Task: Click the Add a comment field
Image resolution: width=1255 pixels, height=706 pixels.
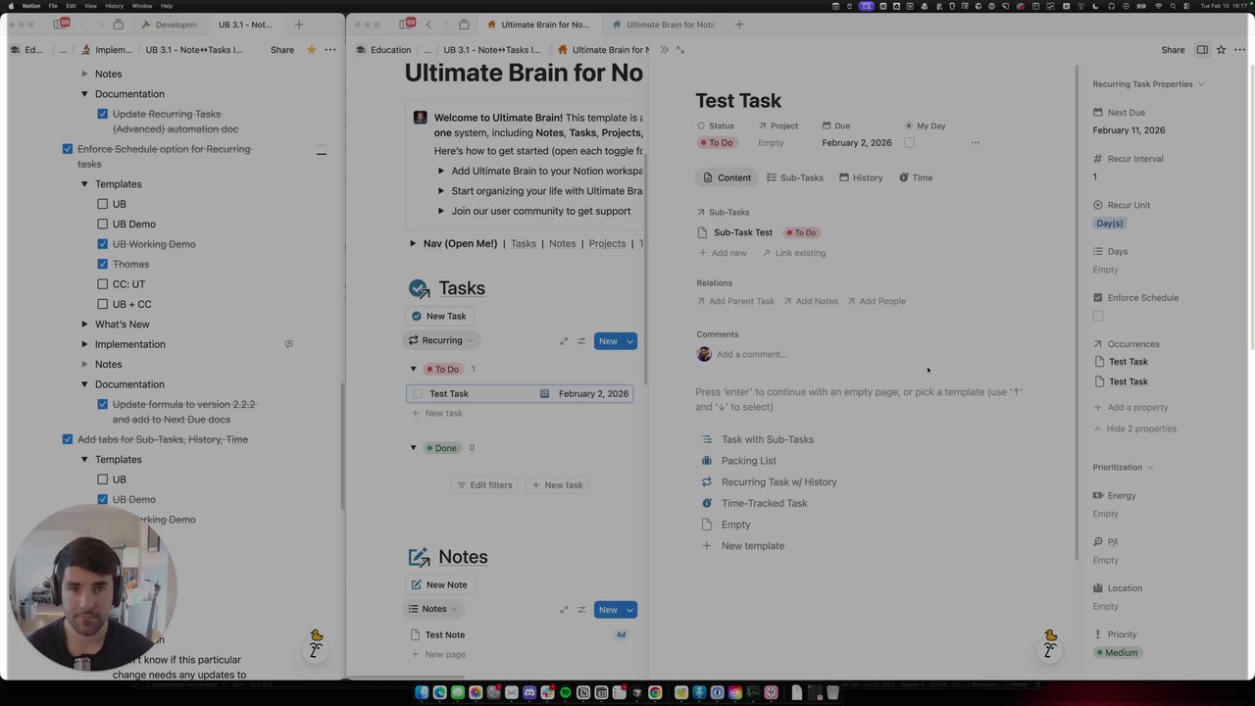Action: (x=751, y=354)
